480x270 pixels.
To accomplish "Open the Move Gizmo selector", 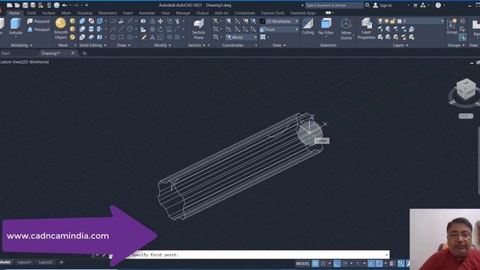I will [346, 28].
